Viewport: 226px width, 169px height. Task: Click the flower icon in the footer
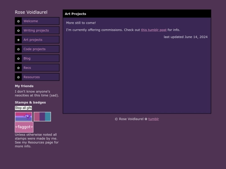[x=146, y=119]
